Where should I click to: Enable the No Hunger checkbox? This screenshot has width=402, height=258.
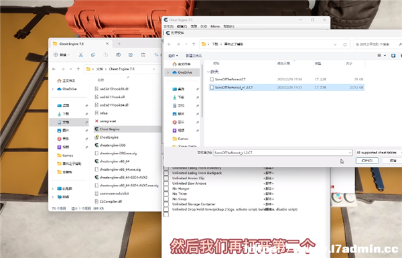(x=166, y=188)
